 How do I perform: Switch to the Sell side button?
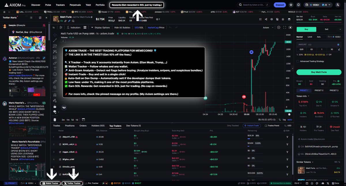[x=327, y=29]
